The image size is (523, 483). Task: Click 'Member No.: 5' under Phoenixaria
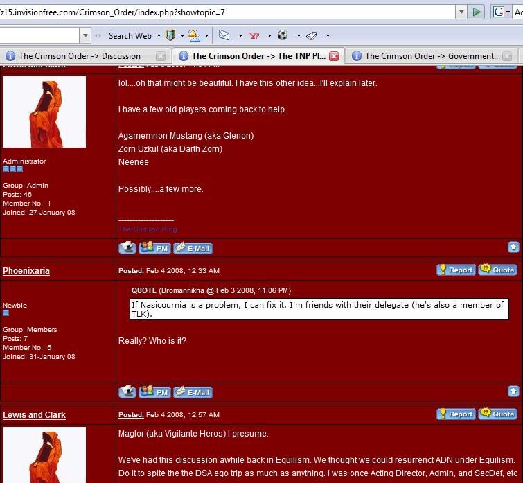[x=27, y=347]
